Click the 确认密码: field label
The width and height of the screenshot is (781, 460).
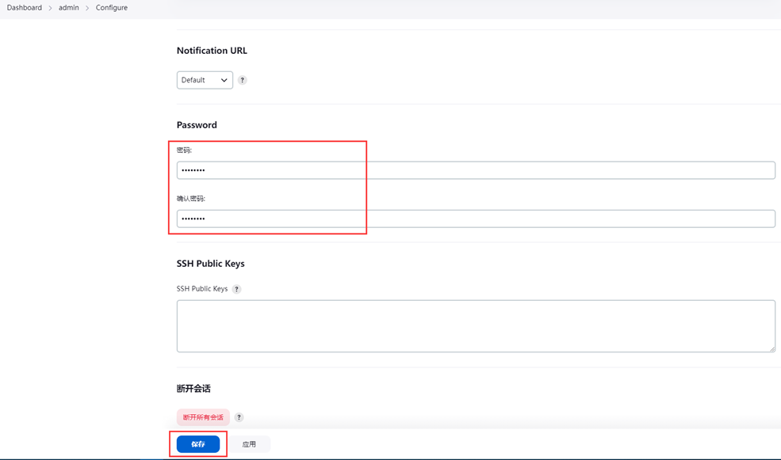[191, 199]
